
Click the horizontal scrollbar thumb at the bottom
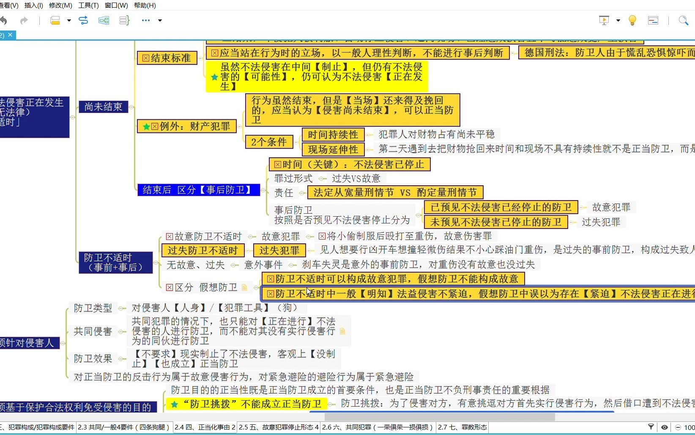[x=440, y=417]
